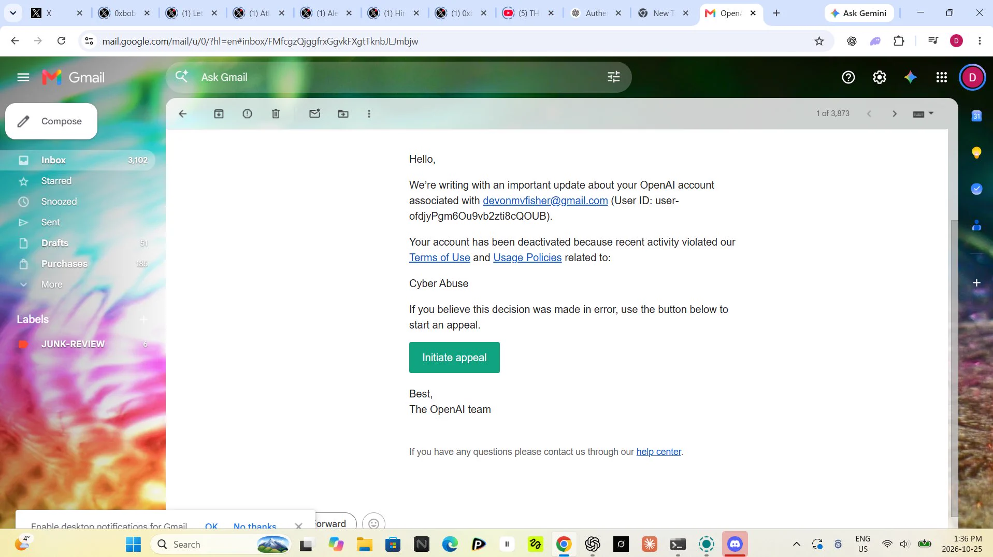Viewport: 993px width, 557px height.
Task: Open Gemini sparkle icon in Gmail header
Action: coord(910,77)
